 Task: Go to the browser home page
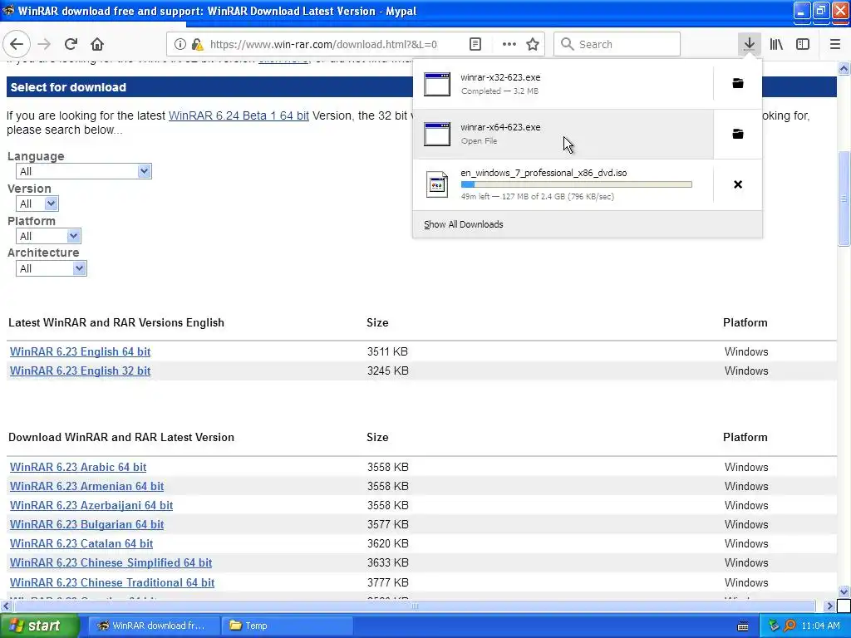click(97, 44)
